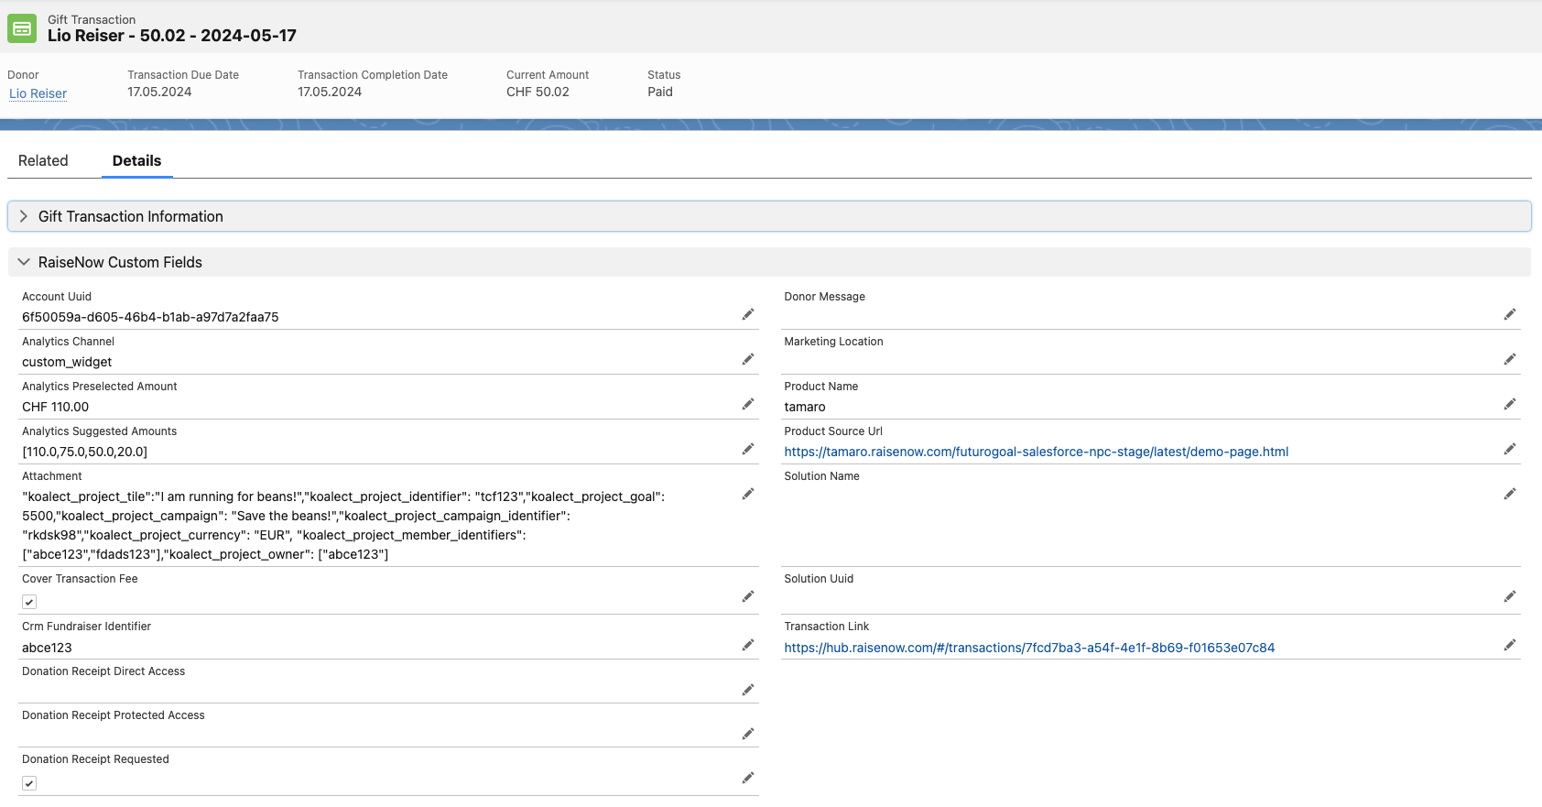The width and height of the screenshot is (1542, 807).
Task: Click the Transaction Completion Date value 17.05.2024
Action: point(330,92)
